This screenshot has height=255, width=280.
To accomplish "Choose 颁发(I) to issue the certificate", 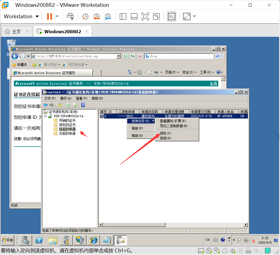I will (x=166, y=133).
